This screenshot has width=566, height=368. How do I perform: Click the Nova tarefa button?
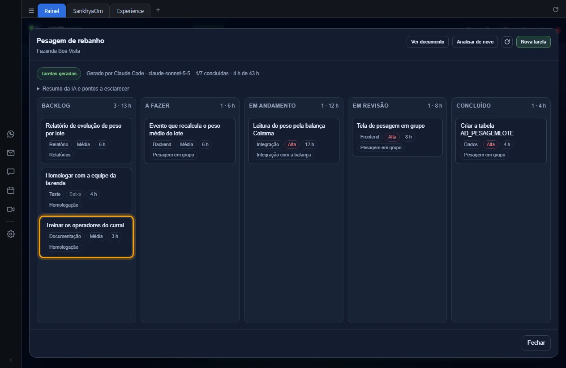point(533,42)
